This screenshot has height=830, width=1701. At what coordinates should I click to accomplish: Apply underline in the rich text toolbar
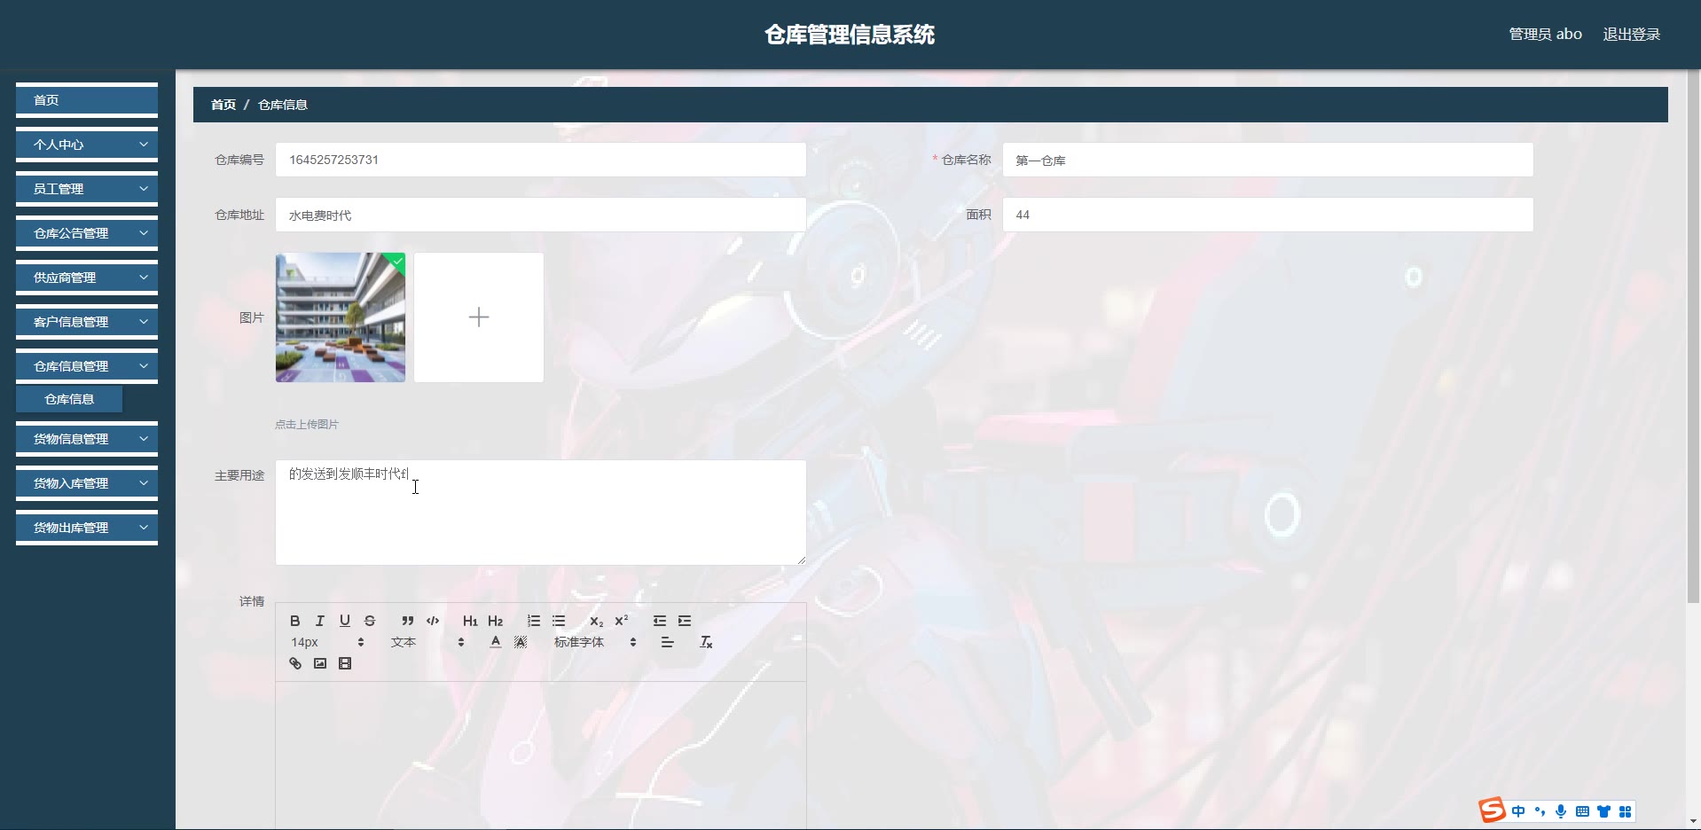pos(345,621)
